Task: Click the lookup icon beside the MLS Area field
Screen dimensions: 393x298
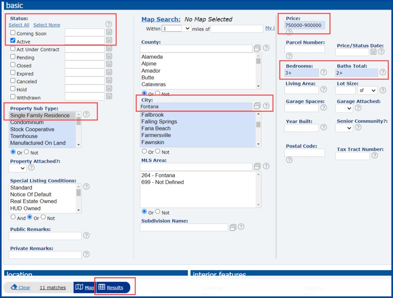Action: [257, 166]
